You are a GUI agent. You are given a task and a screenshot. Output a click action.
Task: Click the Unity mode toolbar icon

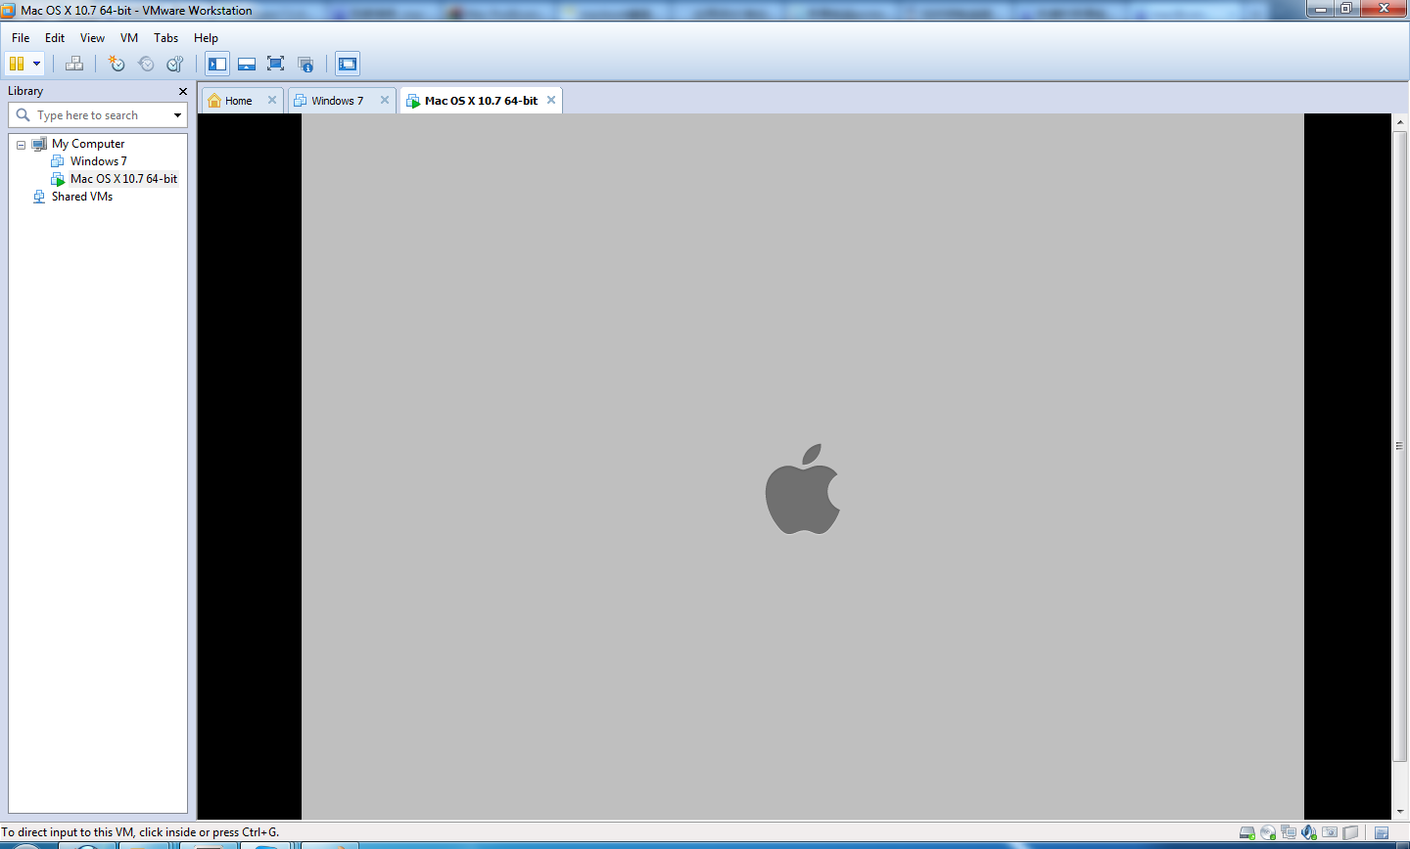click(305, 64)
